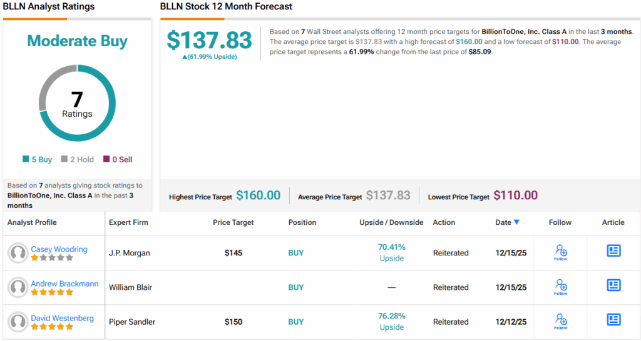Click the Price Target column header
The image size is (641, 341).
pos(233,222)
